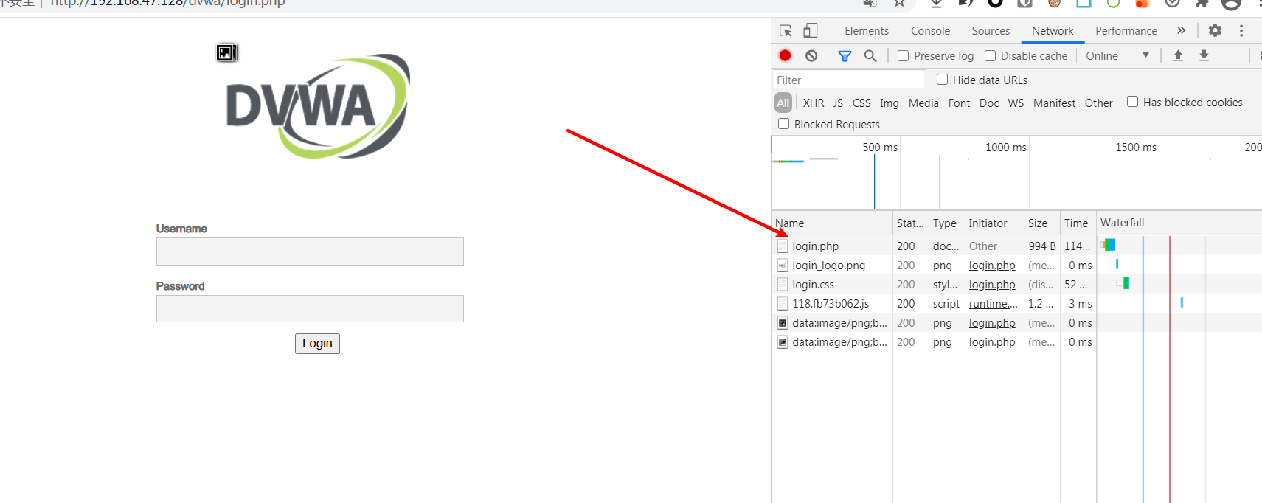
Task: Enable Disable cache checkbox
Action: 990,55
